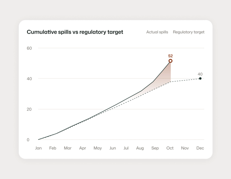Click the 20 y-axis value label

click(x=29, y=109)
